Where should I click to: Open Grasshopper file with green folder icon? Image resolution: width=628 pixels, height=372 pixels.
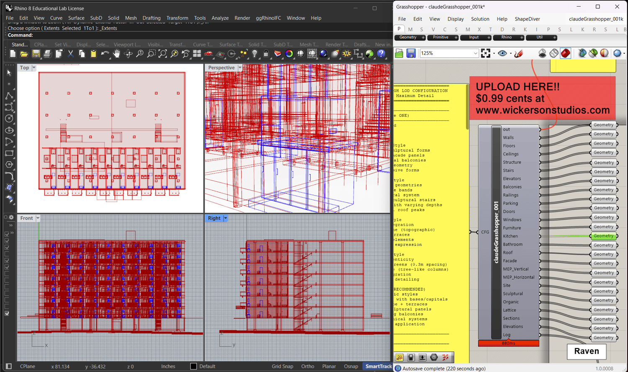(399, 53)
